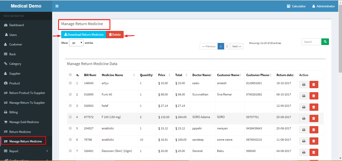
Task: Click the green search magnifier button
Action: [325, 42]
